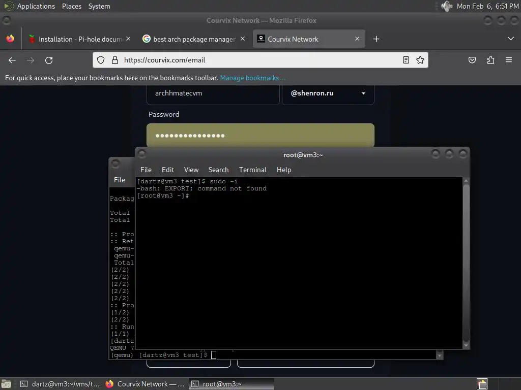
Task: Adjust the volume speaker icon in panel
Action: (447, 6)
